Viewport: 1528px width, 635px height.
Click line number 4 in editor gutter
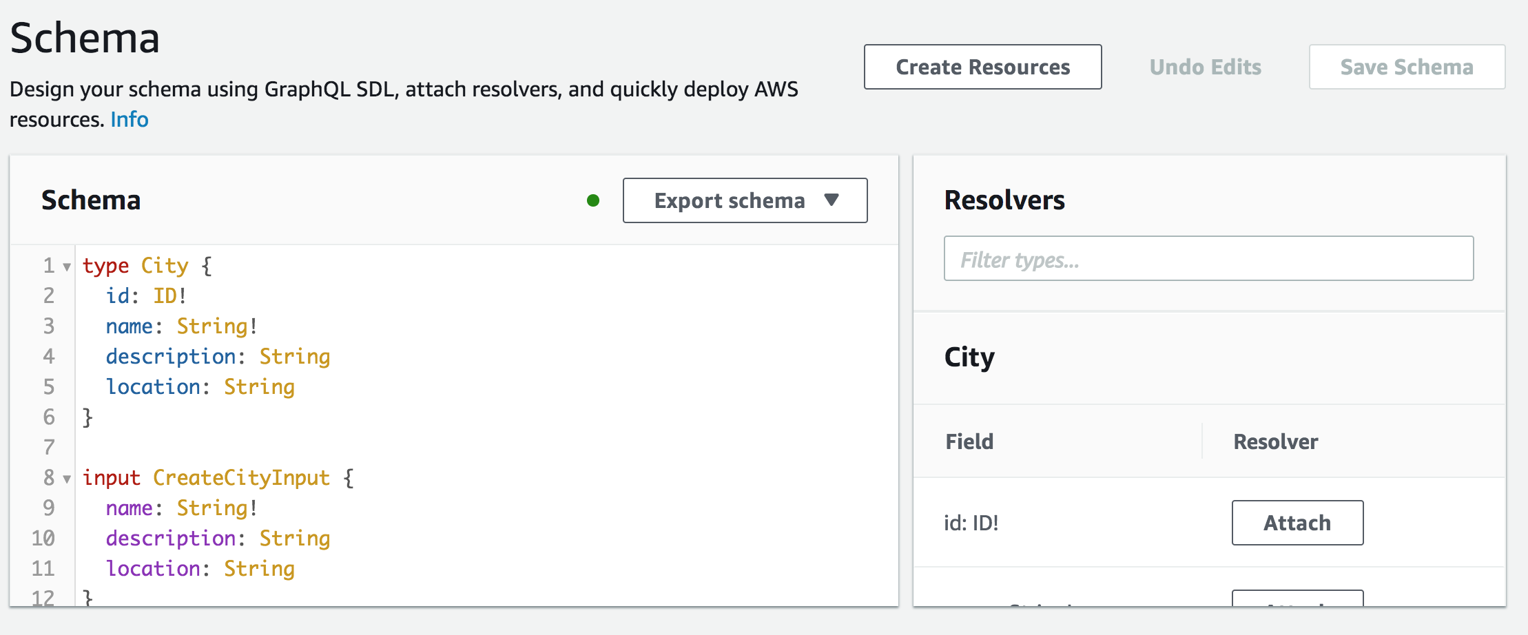click(49, 357)
